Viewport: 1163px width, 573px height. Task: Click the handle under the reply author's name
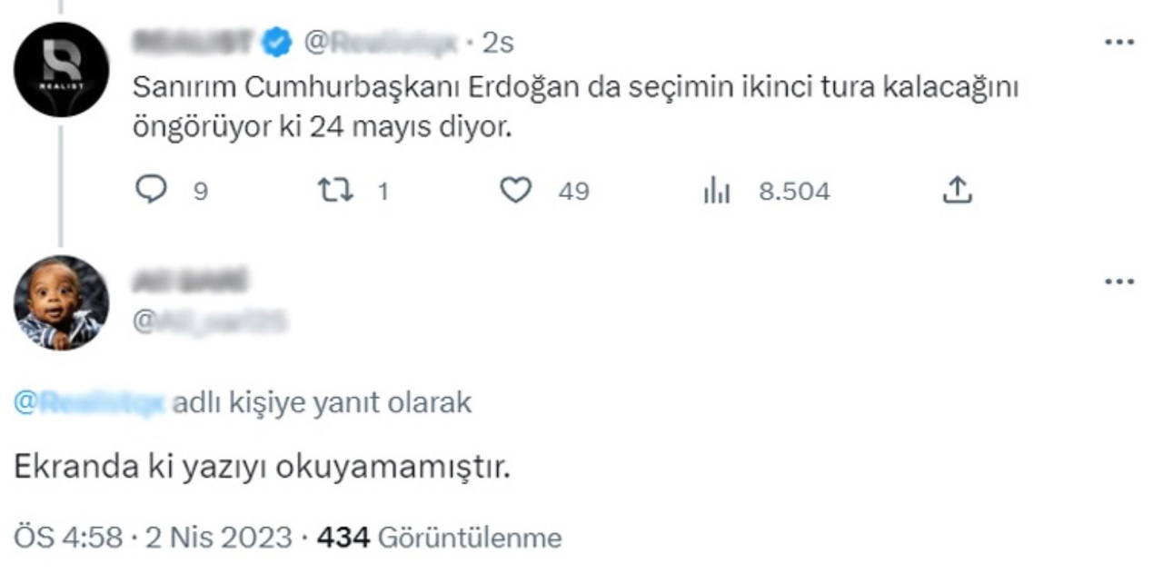pyautogui.click(x=210, y=320)
